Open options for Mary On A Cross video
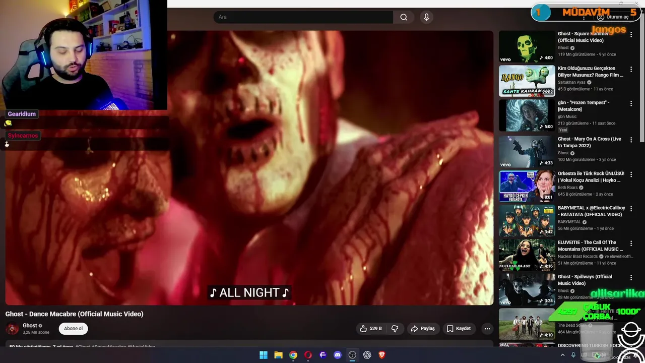The image size is (645, 363). tap(631, 140)
